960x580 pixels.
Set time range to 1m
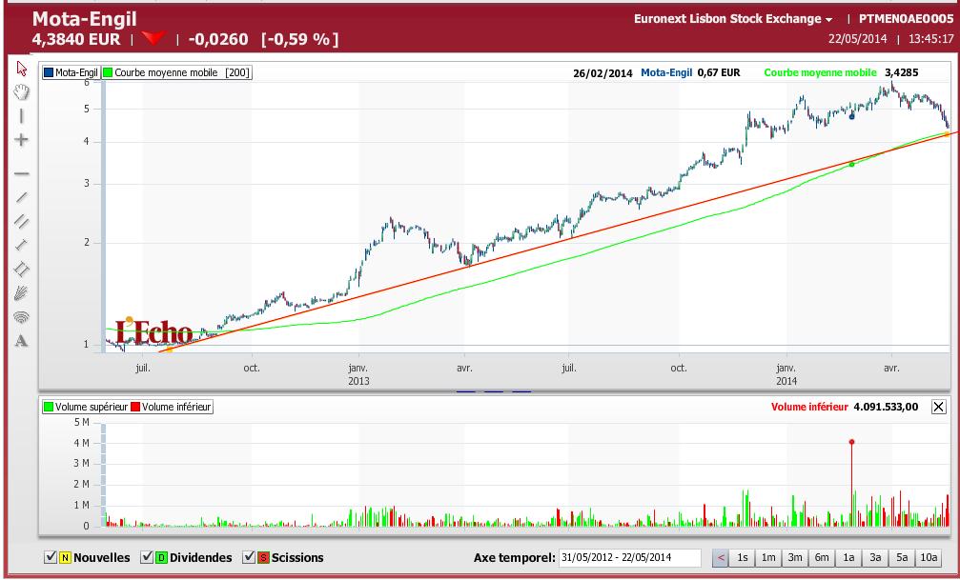768,557
